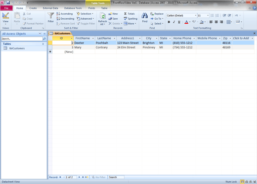The image size is (257, 184).
Task: Click new blank record navigation button
Action: pos(87,177)
